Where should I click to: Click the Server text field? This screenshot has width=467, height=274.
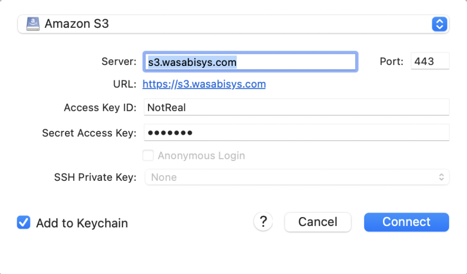249,62
